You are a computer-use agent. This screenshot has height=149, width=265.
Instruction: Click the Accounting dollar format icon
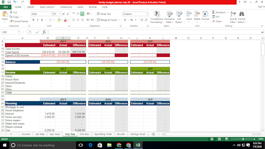[125, 20]
